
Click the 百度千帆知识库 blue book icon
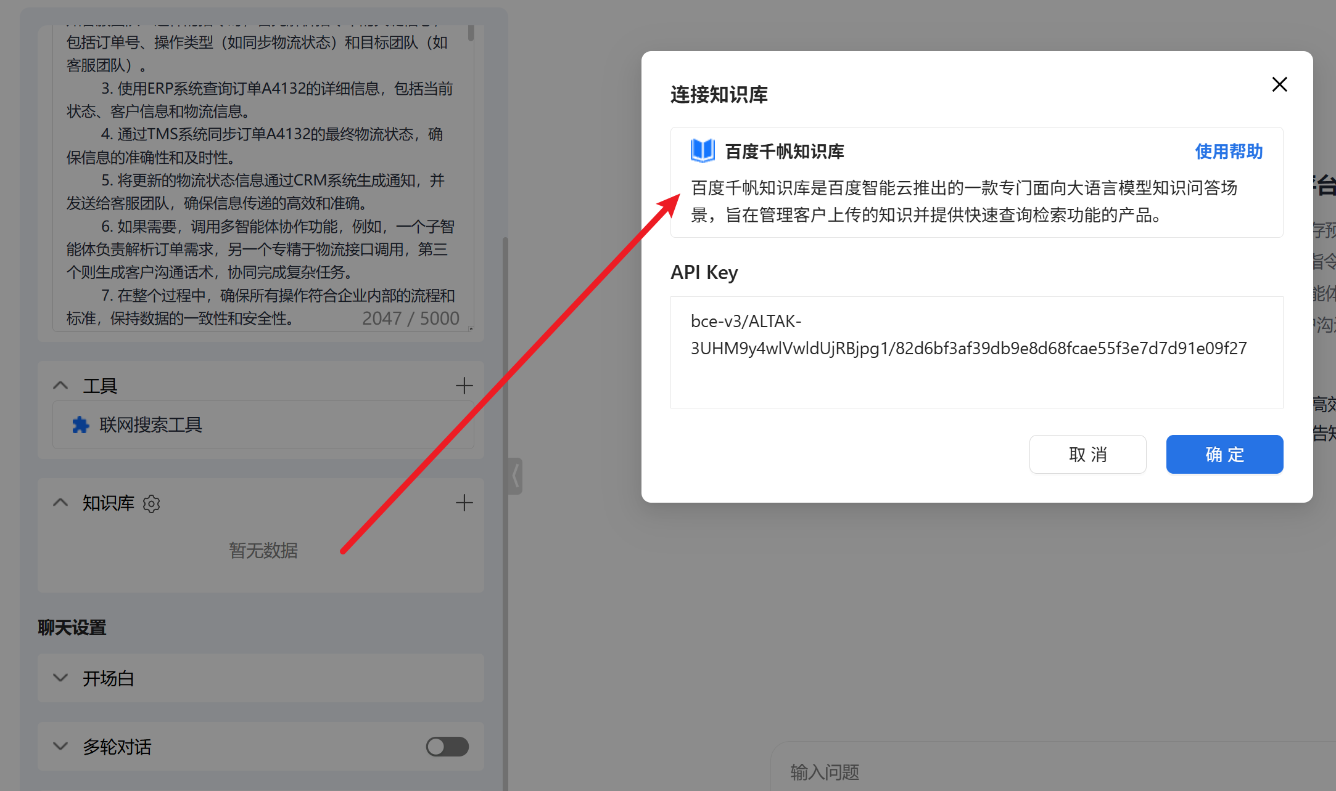click(703, 150)
